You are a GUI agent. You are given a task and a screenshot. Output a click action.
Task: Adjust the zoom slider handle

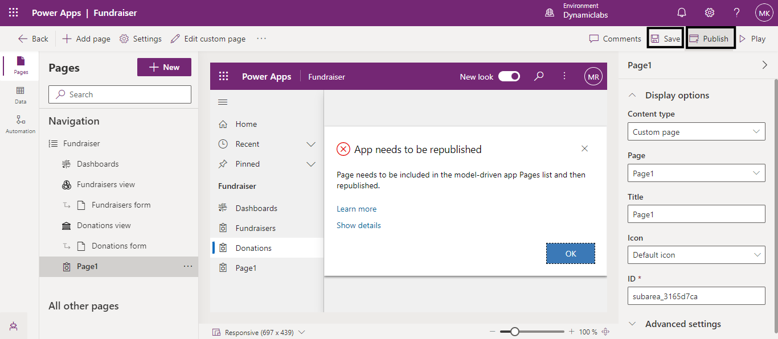514,332
